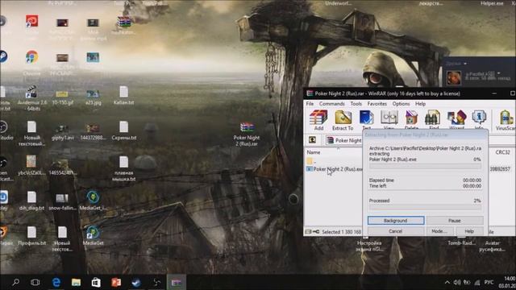Open Microsoft Edge from the taskbar
This screenshot has width=516, height=290.
pos(56,282)
